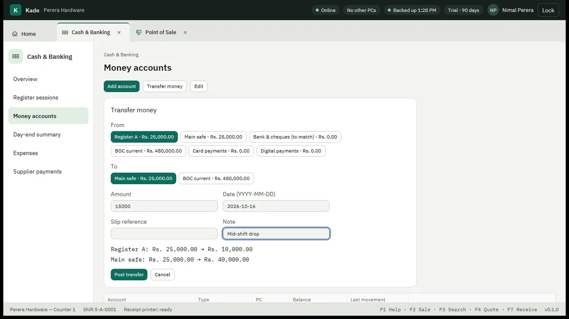Click the Cash & Banking sidebar header icon
This screenshot has height=319, width=569.
[16, 57]
